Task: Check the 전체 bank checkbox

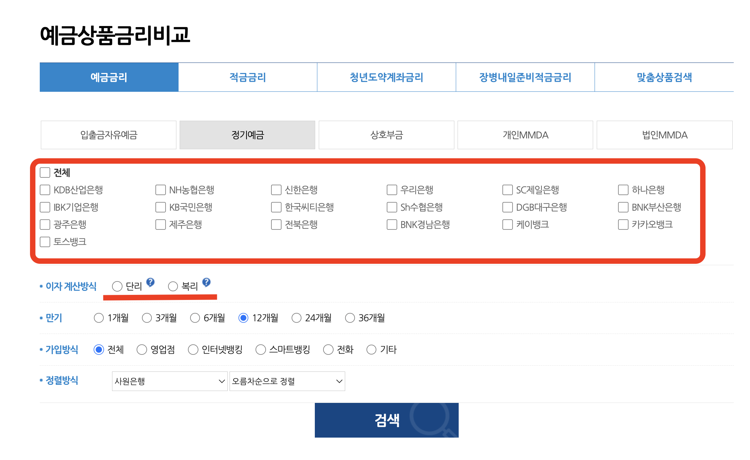Action: pos(45,173)
